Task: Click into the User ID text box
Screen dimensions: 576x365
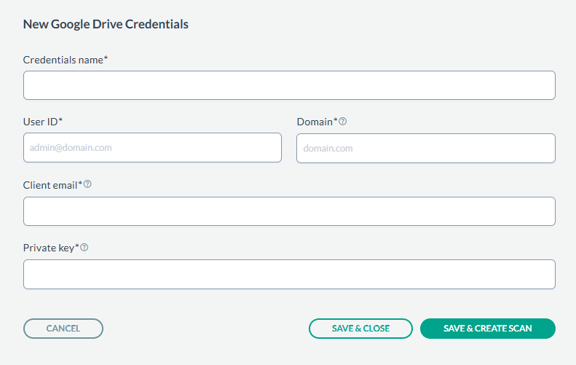Action: (152, 147)
